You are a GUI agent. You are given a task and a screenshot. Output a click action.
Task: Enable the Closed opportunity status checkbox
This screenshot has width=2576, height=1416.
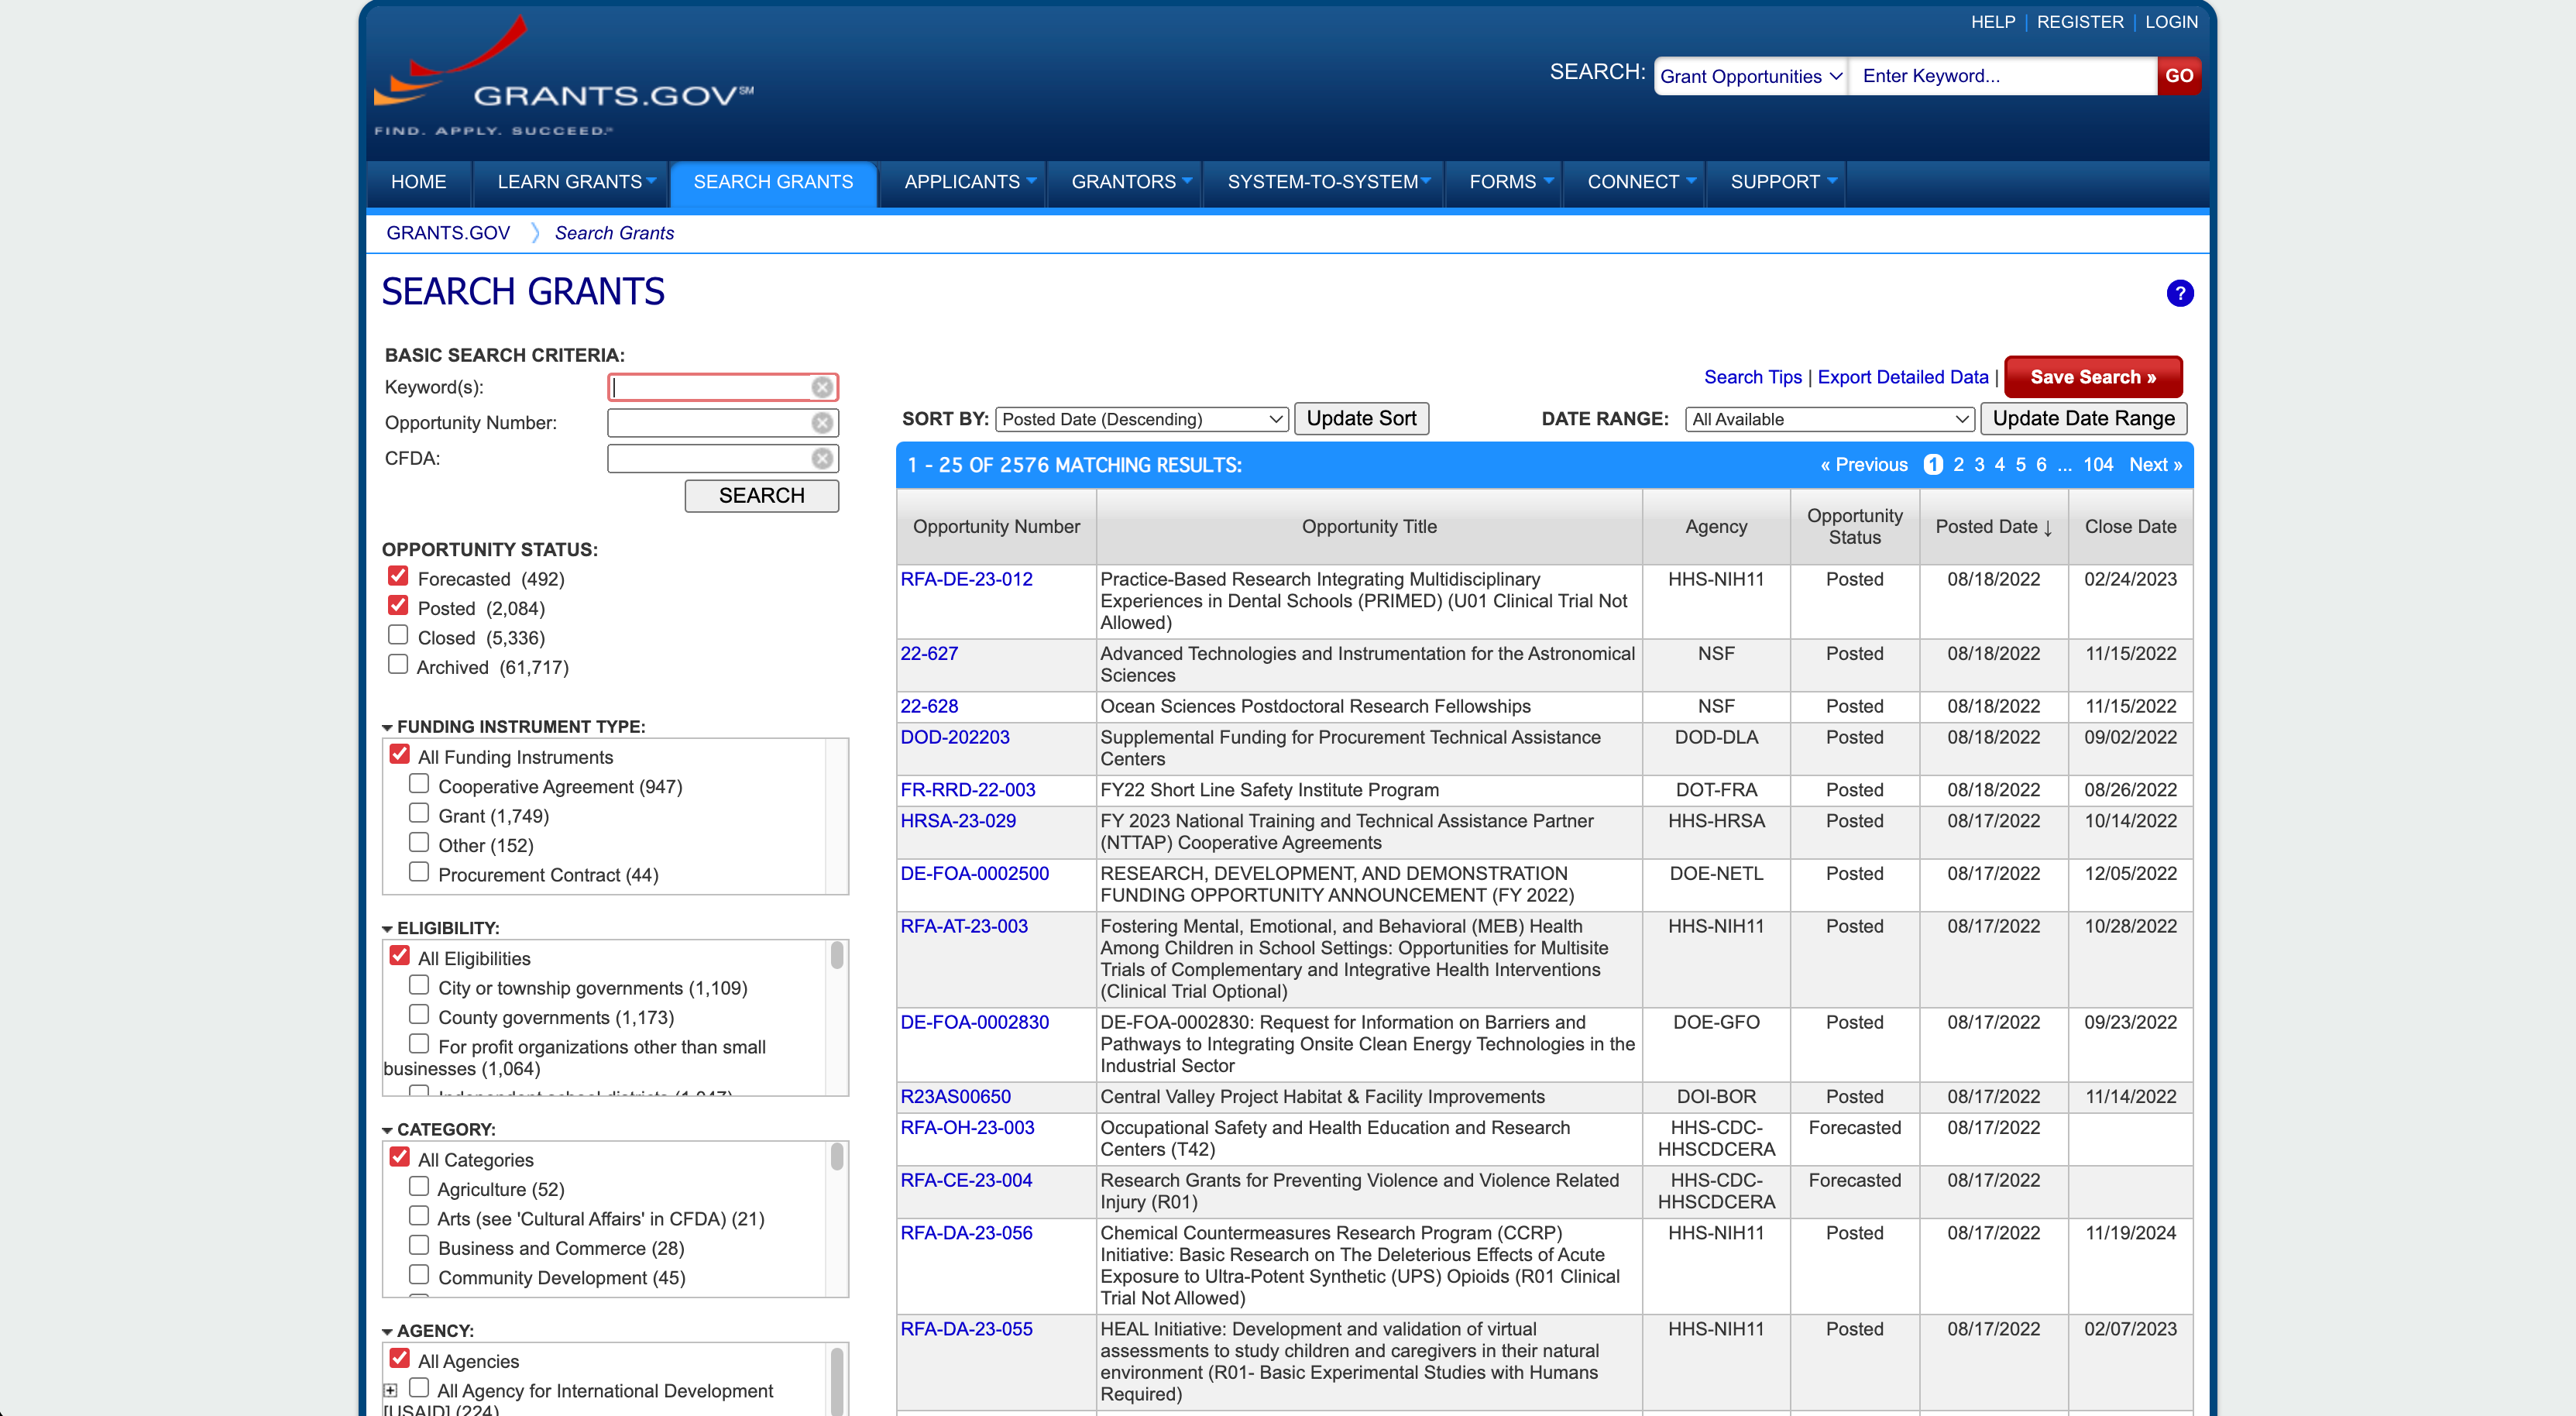[x=398, y=635]
